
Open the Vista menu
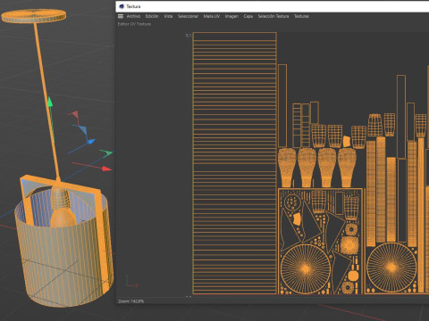point(168,16)
